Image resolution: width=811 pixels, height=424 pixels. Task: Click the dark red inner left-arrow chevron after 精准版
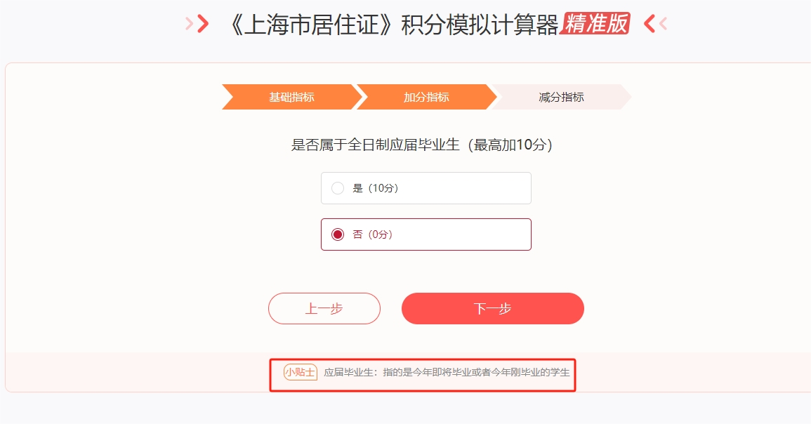coord(650,24)
